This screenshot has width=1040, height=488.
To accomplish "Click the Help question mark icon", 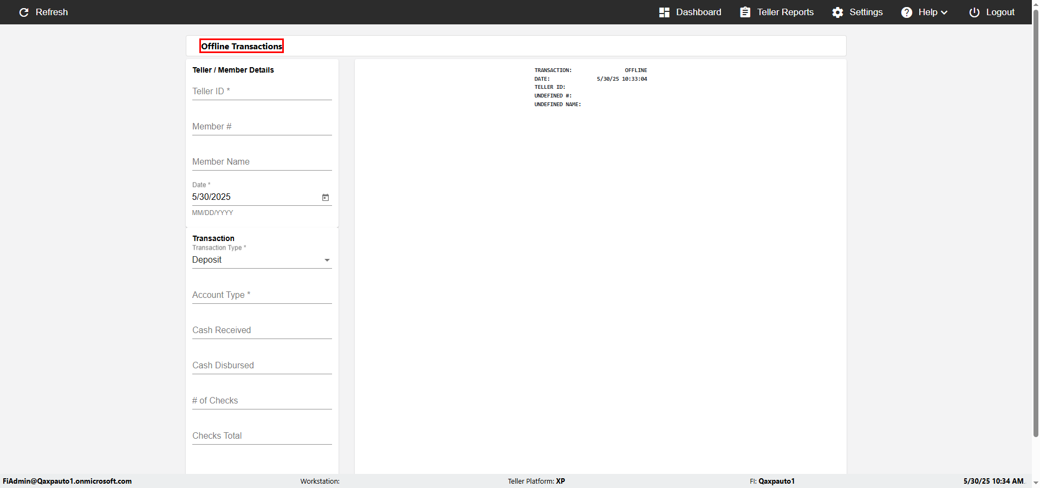I will click(x=907, y=12).
